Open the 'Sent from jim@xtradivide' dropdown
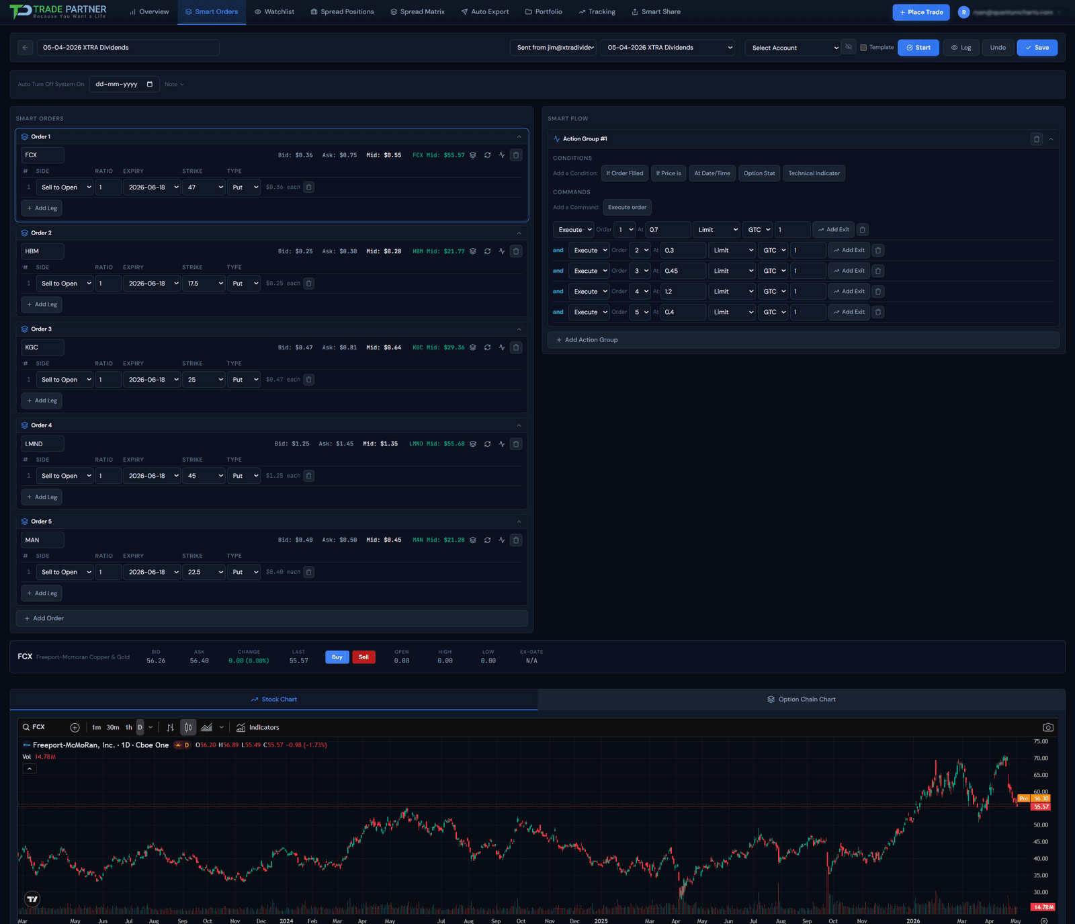 554,48
